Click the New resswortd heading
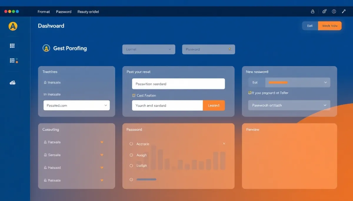The height and width of the screenshot is (201, 353). pyautogui.click(x=257, y=72)
